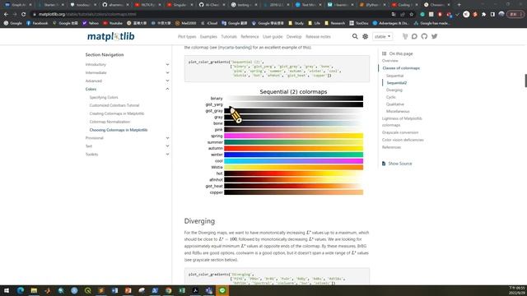Open Reference in top navigation
The height and width of the screenshot is (296, 527).
pos(250,36)
